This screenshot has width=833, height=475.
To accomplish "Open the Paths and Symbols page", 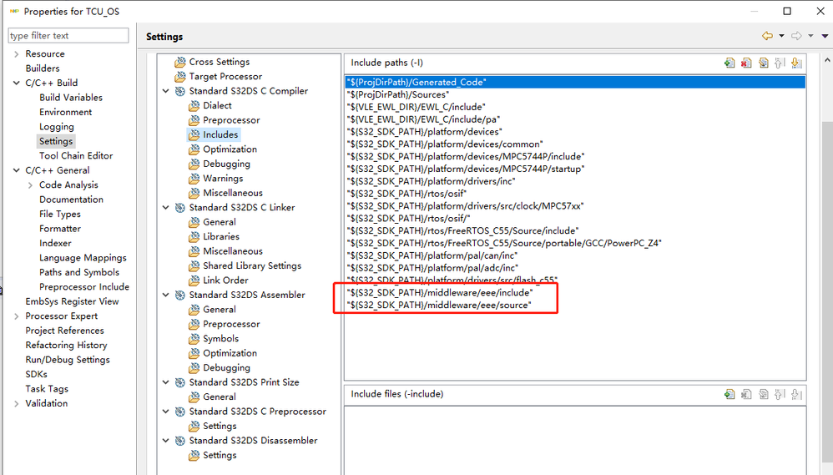I will tap(79, 272).
